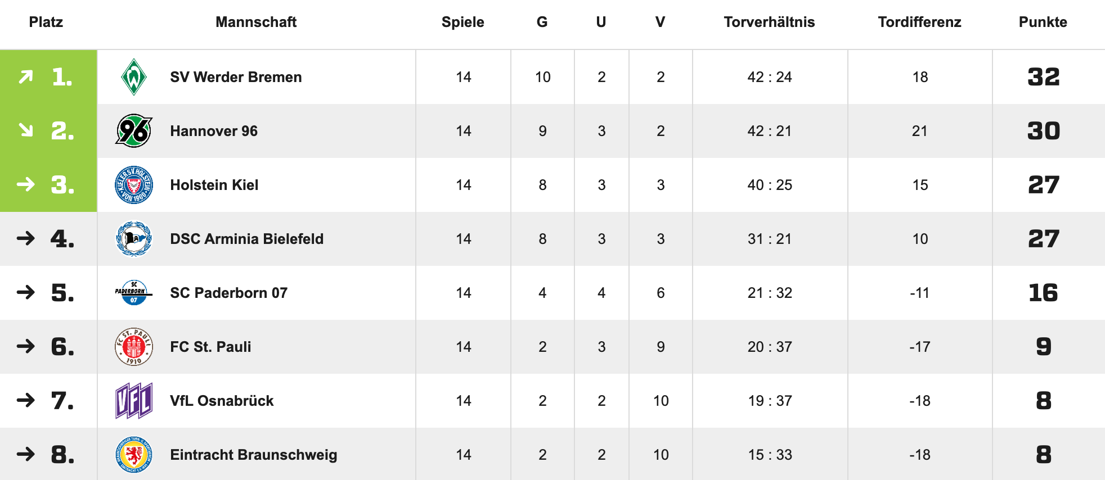
Task: Click the Torverhältnis column header
Action: 769,22
